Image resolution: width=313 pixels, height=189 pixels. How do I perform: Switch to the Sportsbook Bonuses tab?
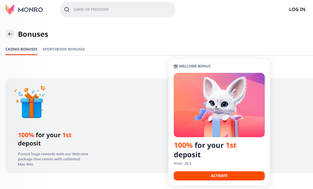pyautogui.click(x=64, y=49)
